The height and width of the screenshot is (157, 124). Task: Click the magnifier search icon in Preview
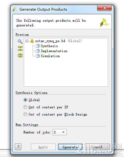pyautogui.click(x=20, y=41)
